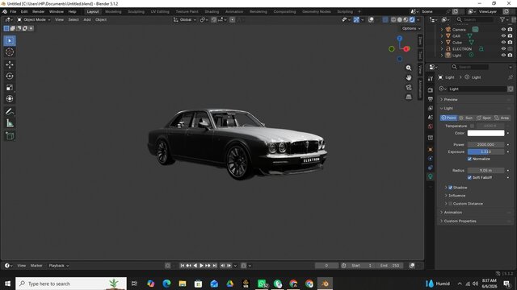This screenshot has height=290, width=517.
Task: Click the pan view hand icon
Action: coord(409,77)
